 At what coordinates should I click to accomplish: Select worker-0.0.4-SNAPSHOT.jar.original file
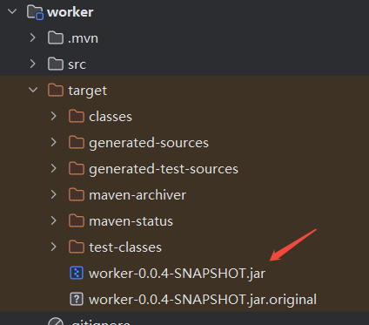point(203,300)
